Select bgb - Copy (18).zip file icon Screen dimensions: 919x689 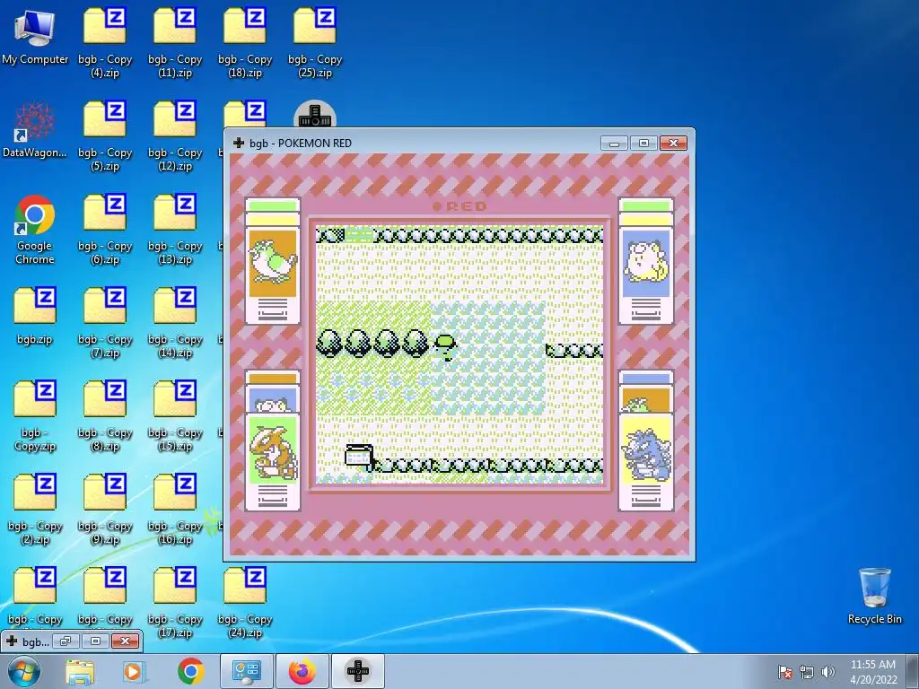coord(245,42)
